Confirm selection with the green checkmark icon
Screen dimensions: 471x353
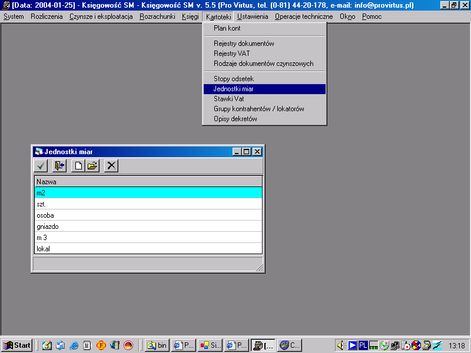[41, 166]
